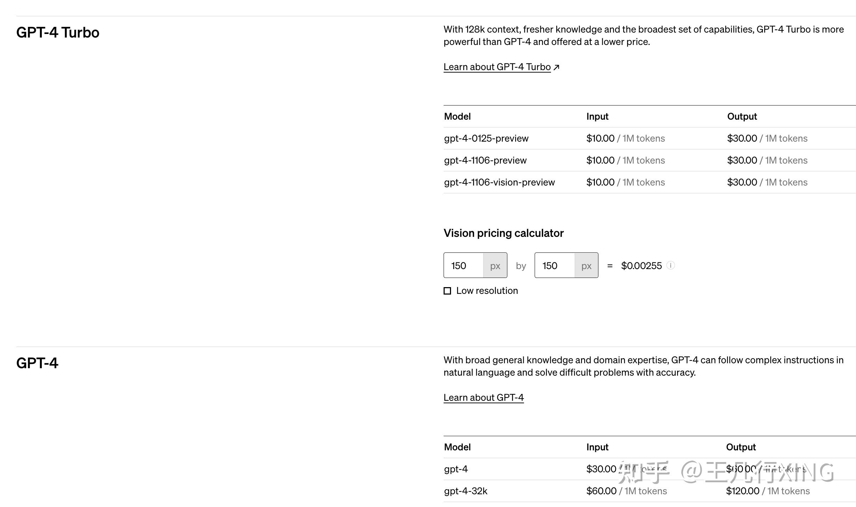Open the Learn about GPT-4 link

483,397
